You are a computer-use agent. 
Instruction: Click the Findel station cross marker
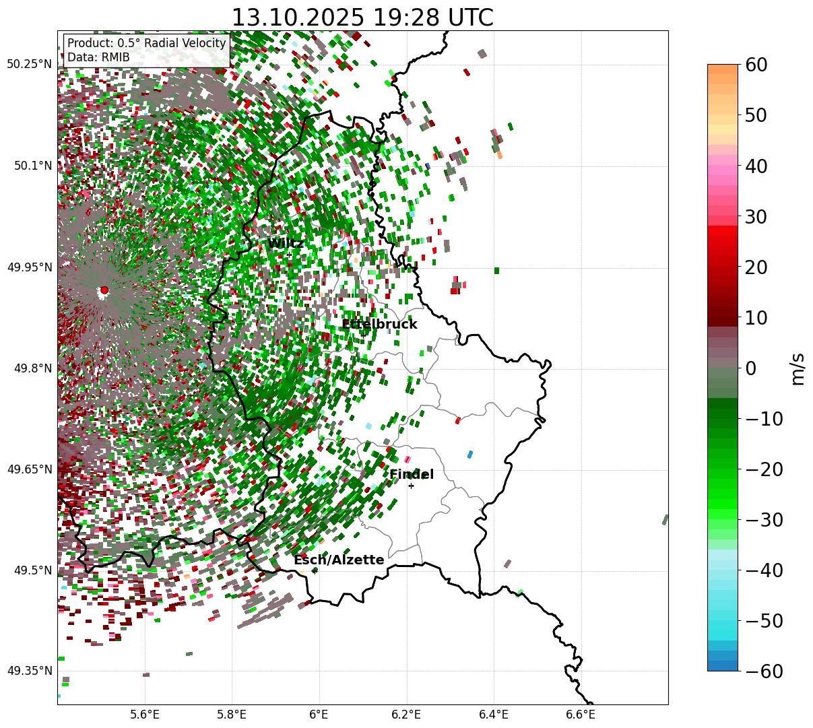[411, 486]
